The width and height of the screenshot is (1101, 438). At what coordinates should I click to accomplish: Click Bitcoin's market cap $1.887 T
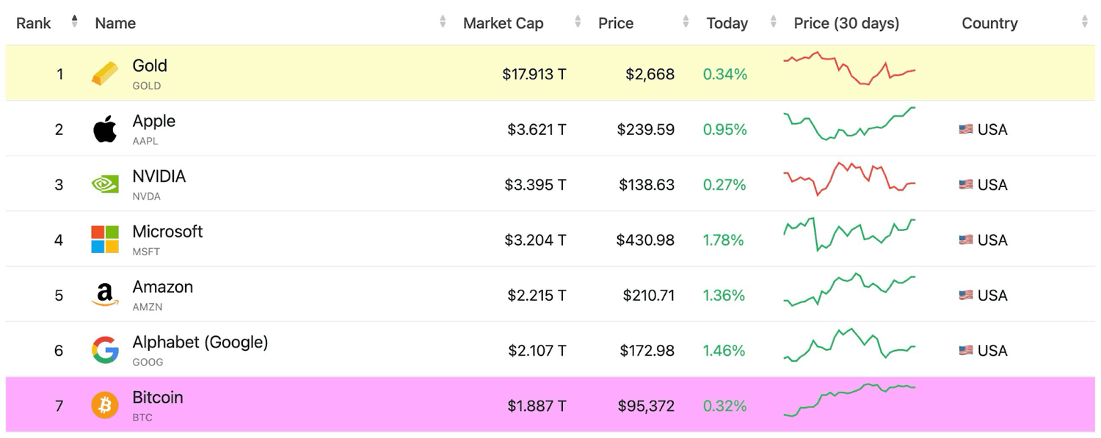point(537,406)
